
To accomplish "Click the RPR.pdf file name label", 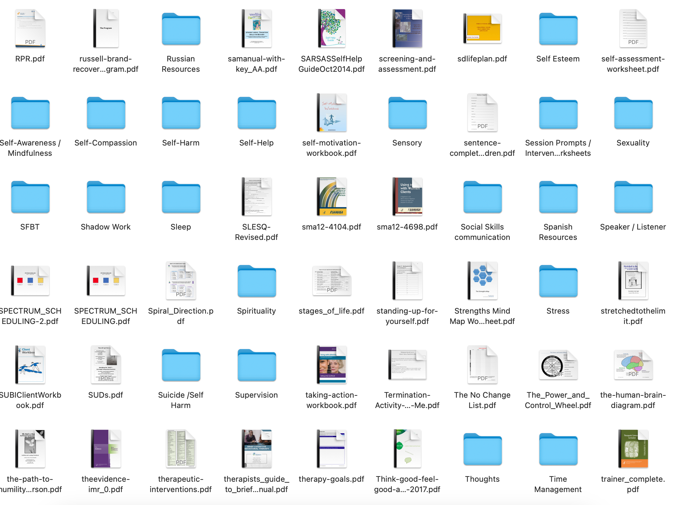I will pos(30,59).
